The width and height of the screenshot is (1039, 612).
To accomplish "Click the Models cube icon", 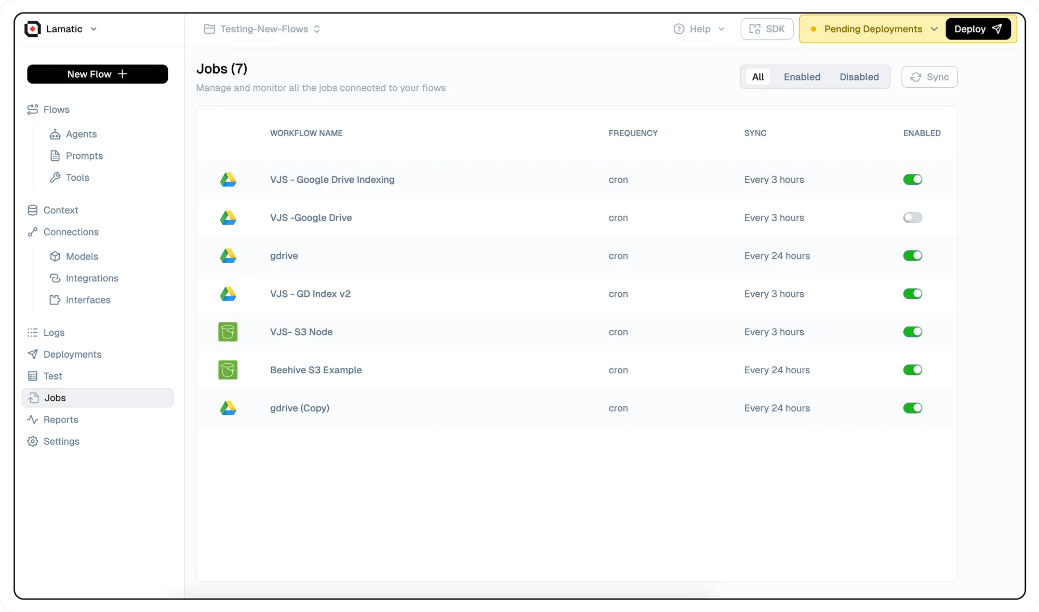I will point(55,256).
